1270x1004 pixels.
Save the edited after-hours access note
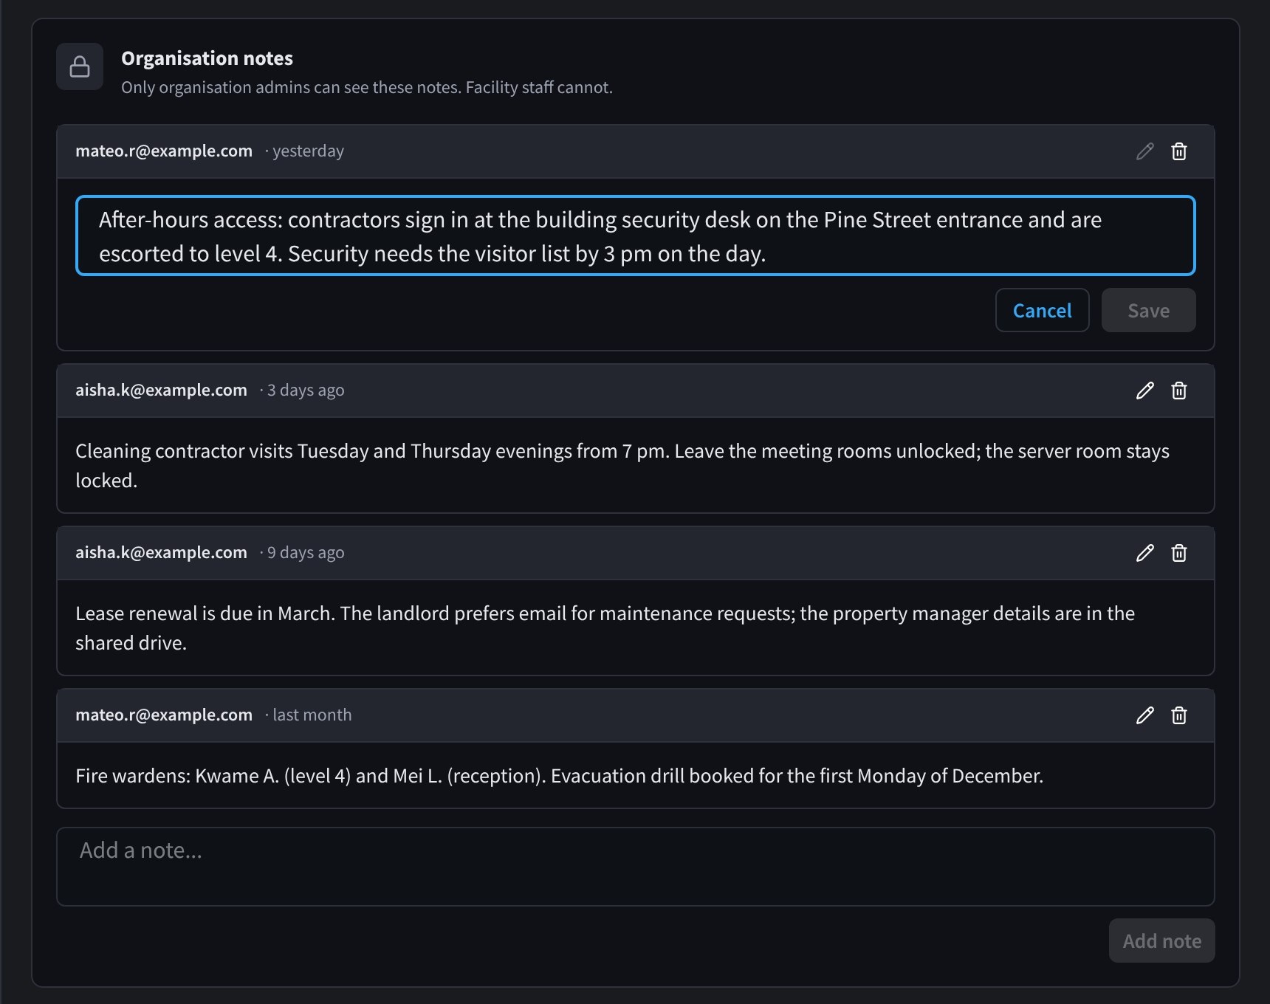1148,310
